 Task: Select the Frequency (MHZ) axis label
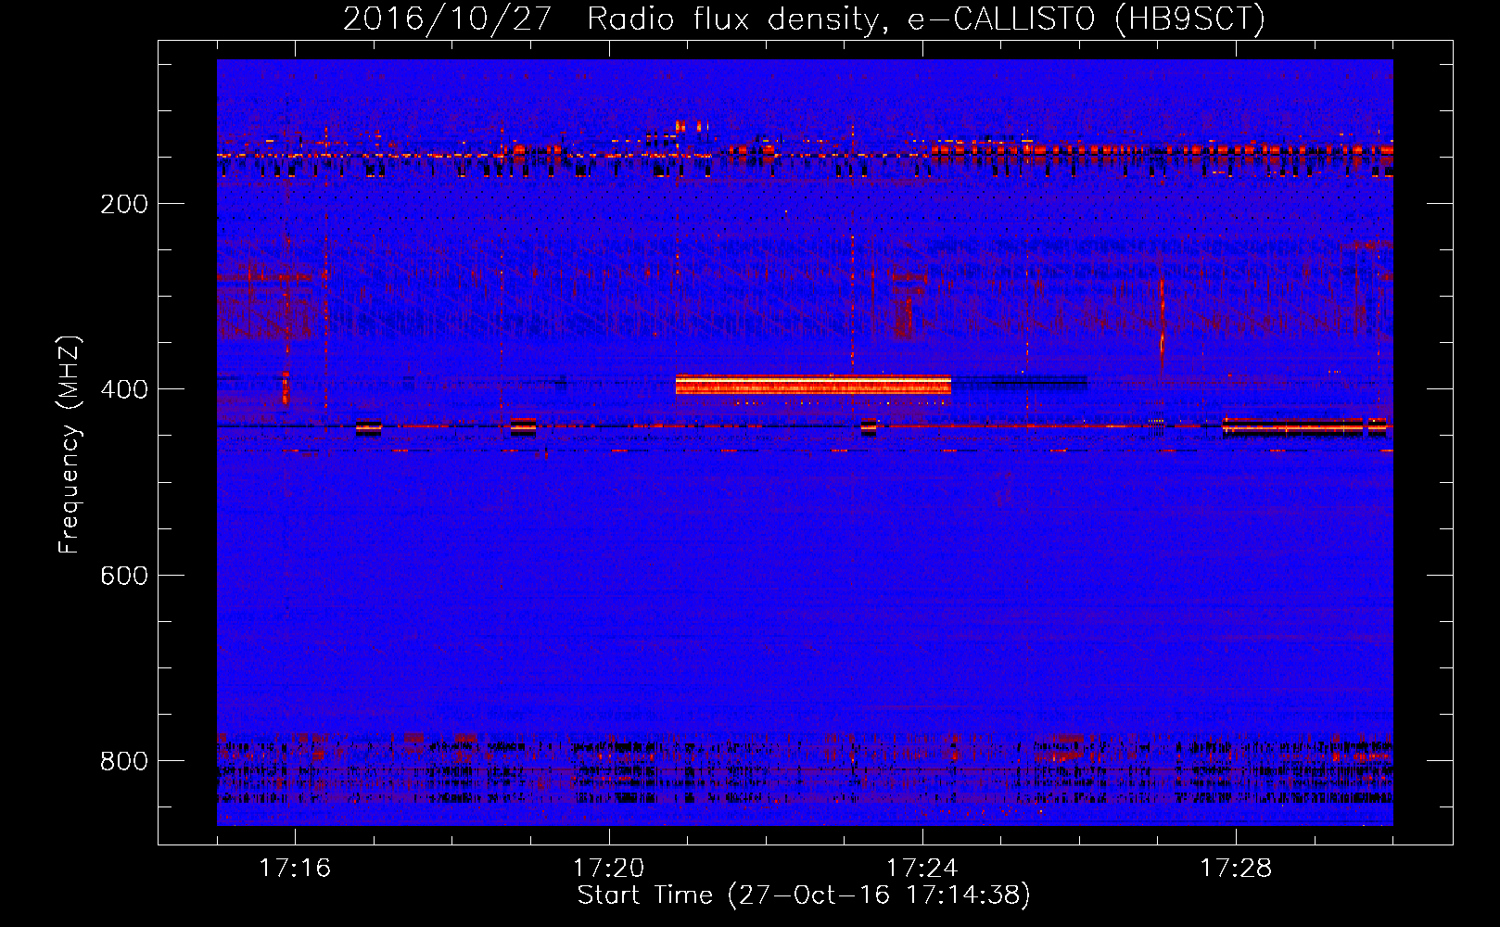pos(70,445)
